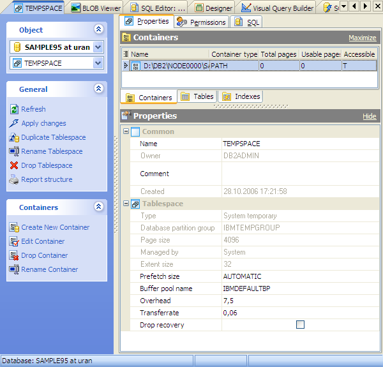Click the Duplicate Tablespace icon
The image size is (383, 367).
pyautogui.click(x=15, y=137)
